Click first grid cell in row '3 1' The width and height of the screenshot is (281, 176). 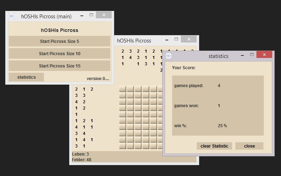tap(123, 146)
